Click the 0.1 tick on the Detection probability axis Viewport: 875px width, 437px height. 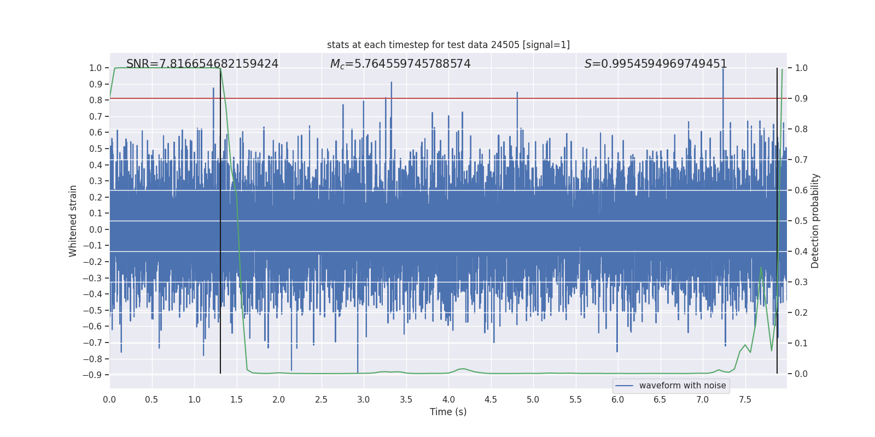point(801,344)
